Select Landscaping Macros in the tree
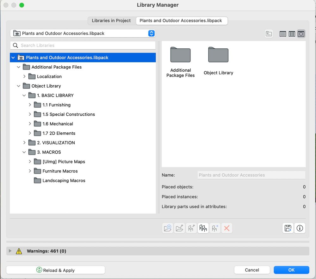 83,180
